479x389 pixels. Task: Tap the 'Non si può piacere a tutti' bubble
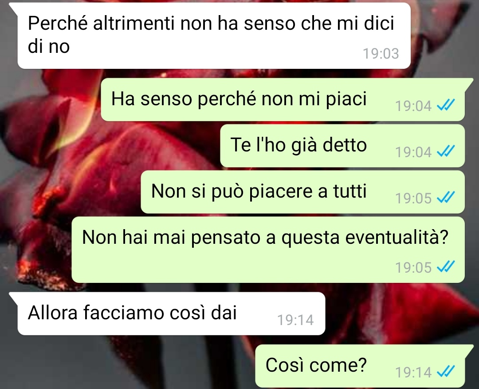coord(303,192)
